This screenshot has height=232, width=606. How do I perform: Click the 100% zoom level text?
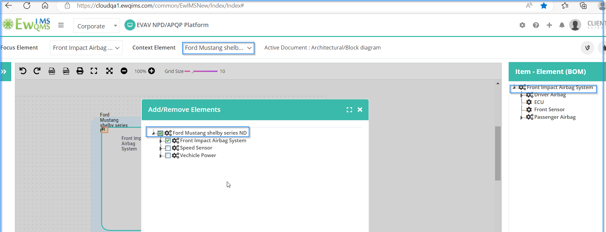point(140,71)
